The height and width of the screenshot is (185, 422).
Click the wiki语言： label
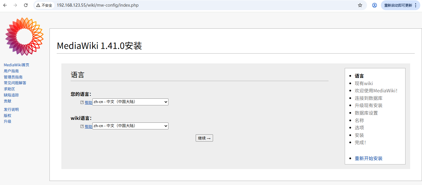tap(81, 118)
